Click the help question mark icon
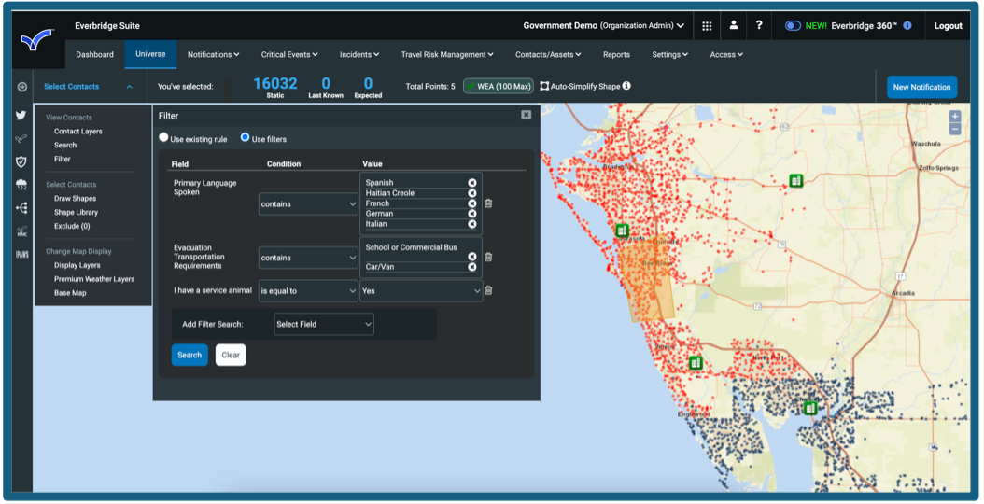Image resolution: width=984 pixels, height=504 pixels. pos(759,26)
